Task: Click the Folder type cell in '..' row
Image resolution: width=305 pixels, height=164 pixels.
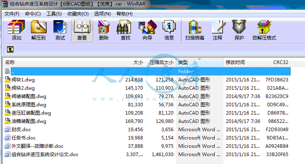Action: 185,72
